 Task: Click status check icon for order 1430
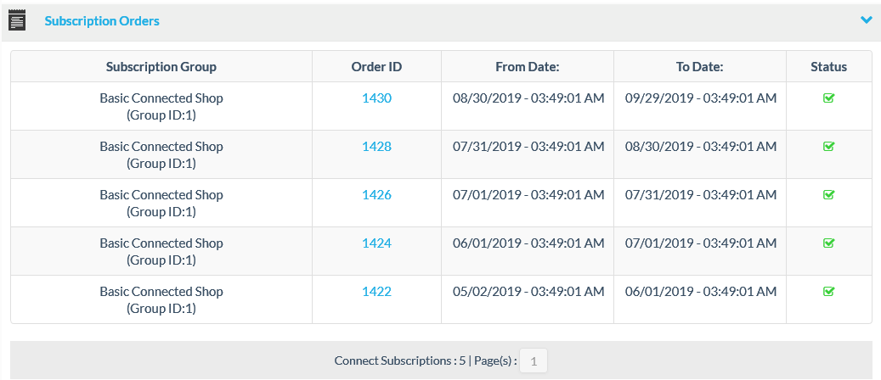pos(829,98)
